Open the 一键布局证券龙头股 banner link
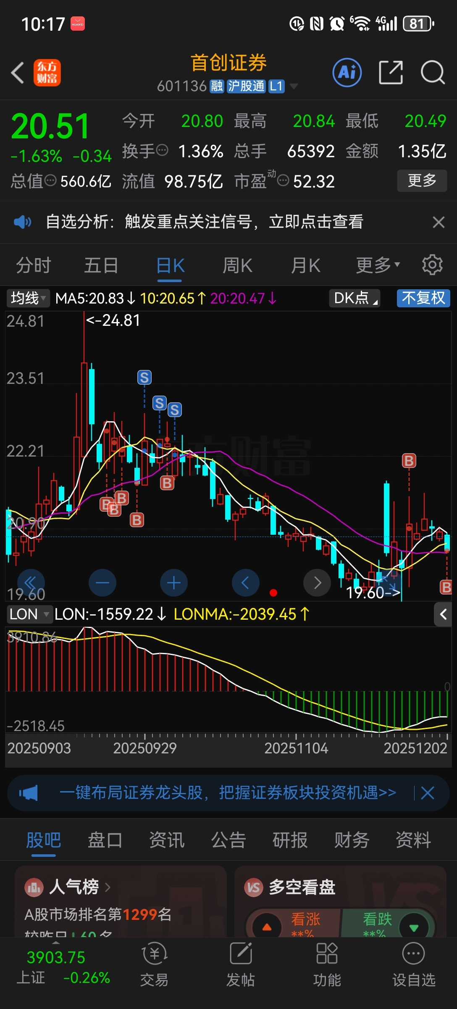The height and width of the screenshot is (1009, 457). point(228,793)
